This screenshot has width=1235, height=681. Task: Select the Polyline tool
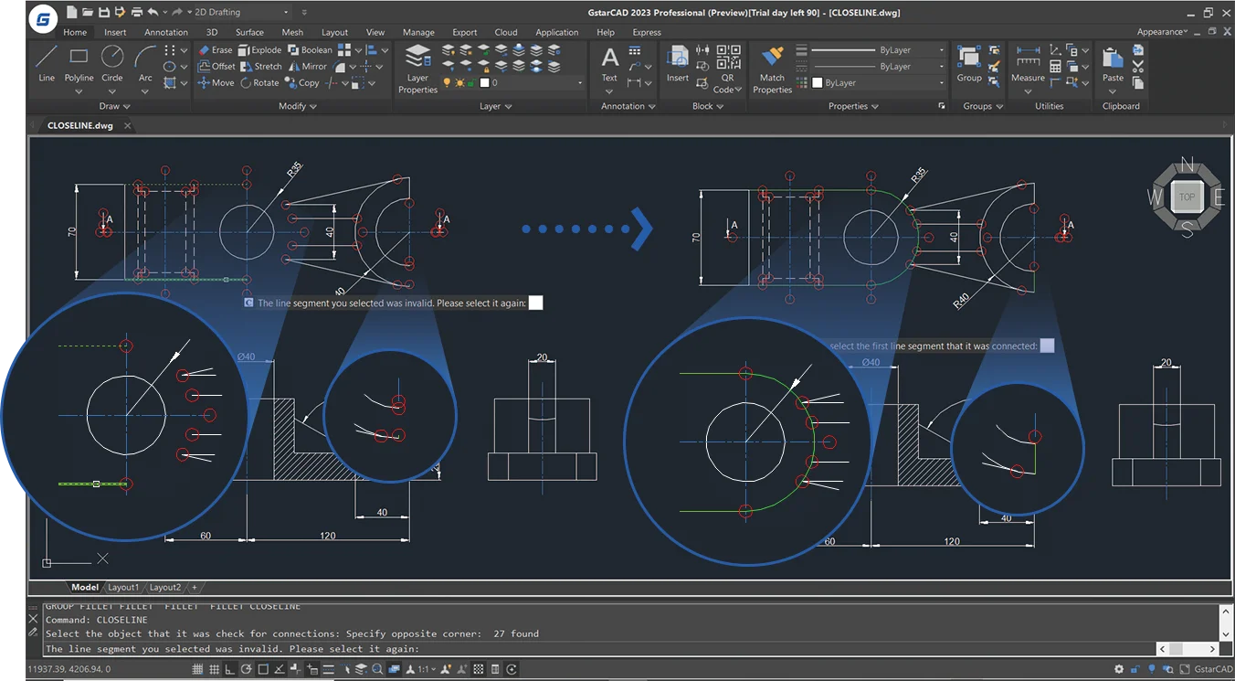79,64
